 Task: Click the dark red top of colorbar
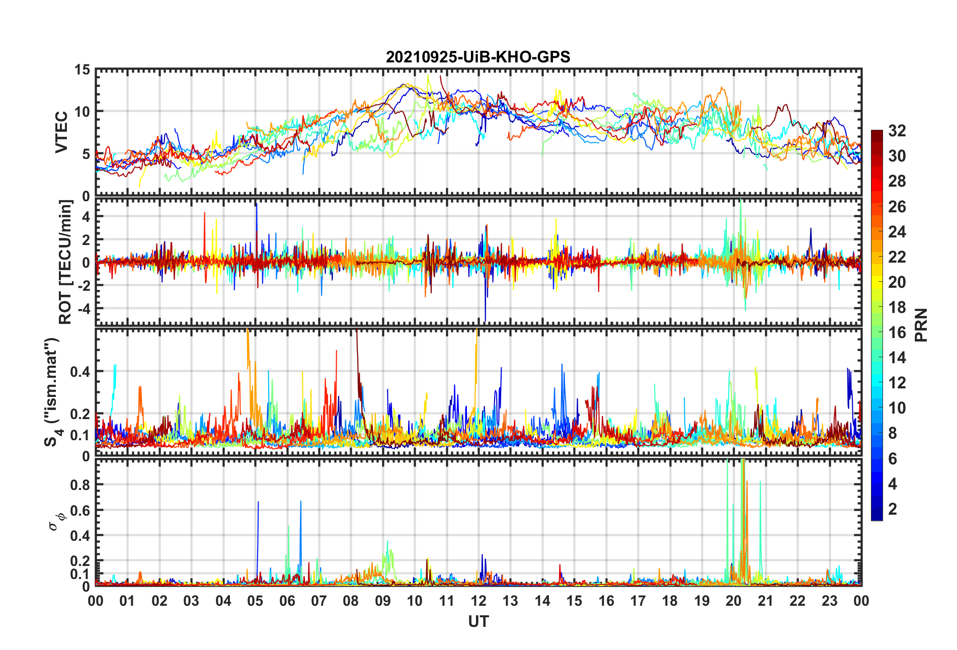(x=877, y=136)
